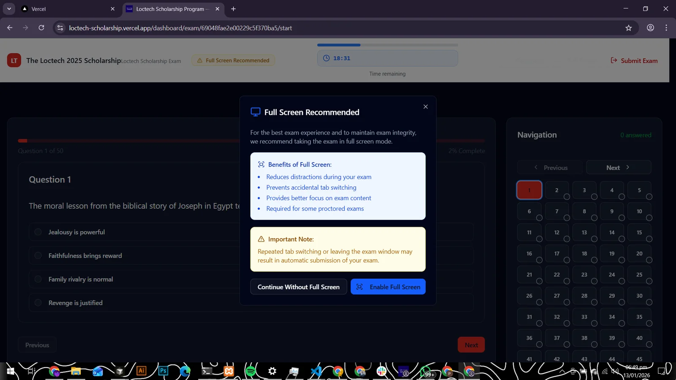View site information icon in address bar
The height and width of the screenshot is (380, 676).
click(60, 28)
